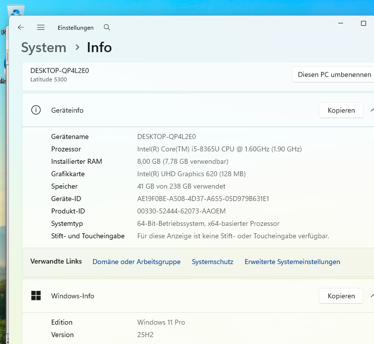
Task: Open Domäne oder Arbeitsgruppe link
Action: point(136,262)
